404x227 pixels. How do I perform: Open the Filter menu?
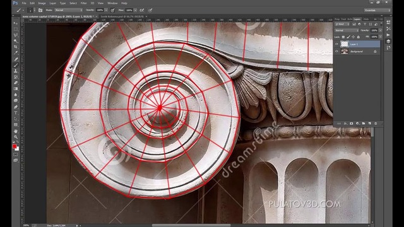tap(84, 3)
